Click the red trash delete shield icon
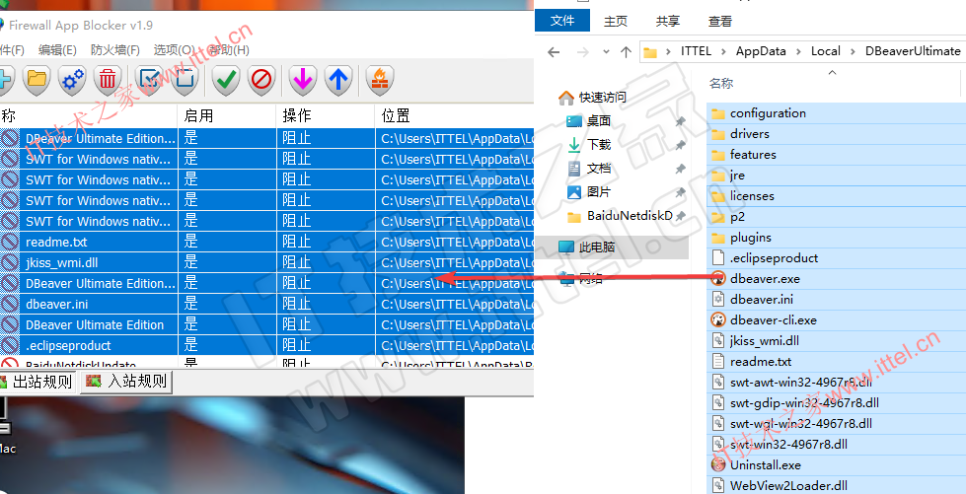The height and width of the screenshot is (494, 966). [108, 79]
